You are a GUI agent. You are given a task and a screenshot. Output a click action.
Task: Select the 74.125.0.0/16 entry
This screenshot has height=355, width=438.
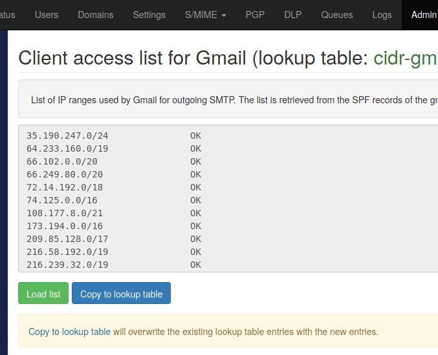62,200
